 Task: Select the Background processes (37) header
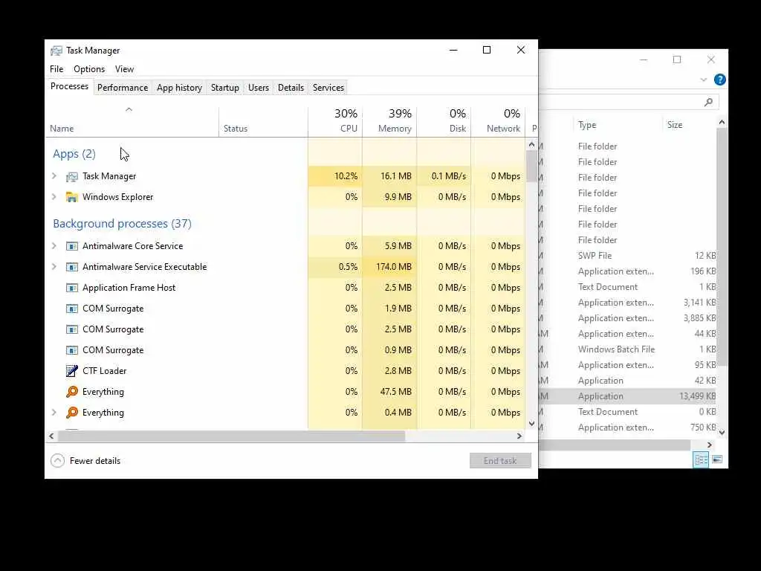coord(123,224)
